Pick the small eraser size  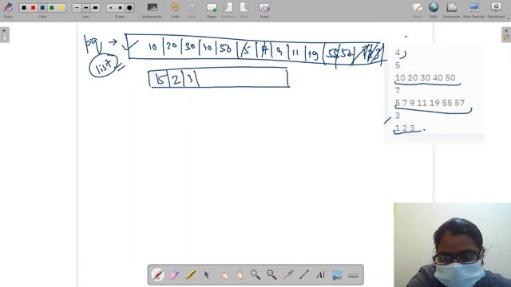click(x=111, y=8)
